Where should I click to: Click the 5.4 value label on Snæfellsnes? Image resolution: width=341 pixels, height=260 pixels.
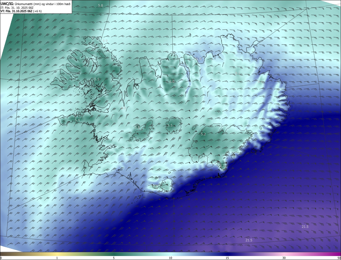77,120
